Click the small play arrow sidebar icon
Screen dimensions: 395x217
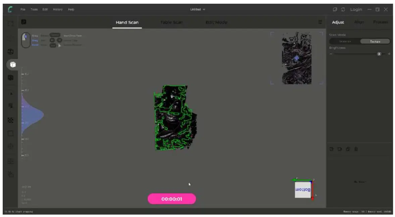[11, 94]
